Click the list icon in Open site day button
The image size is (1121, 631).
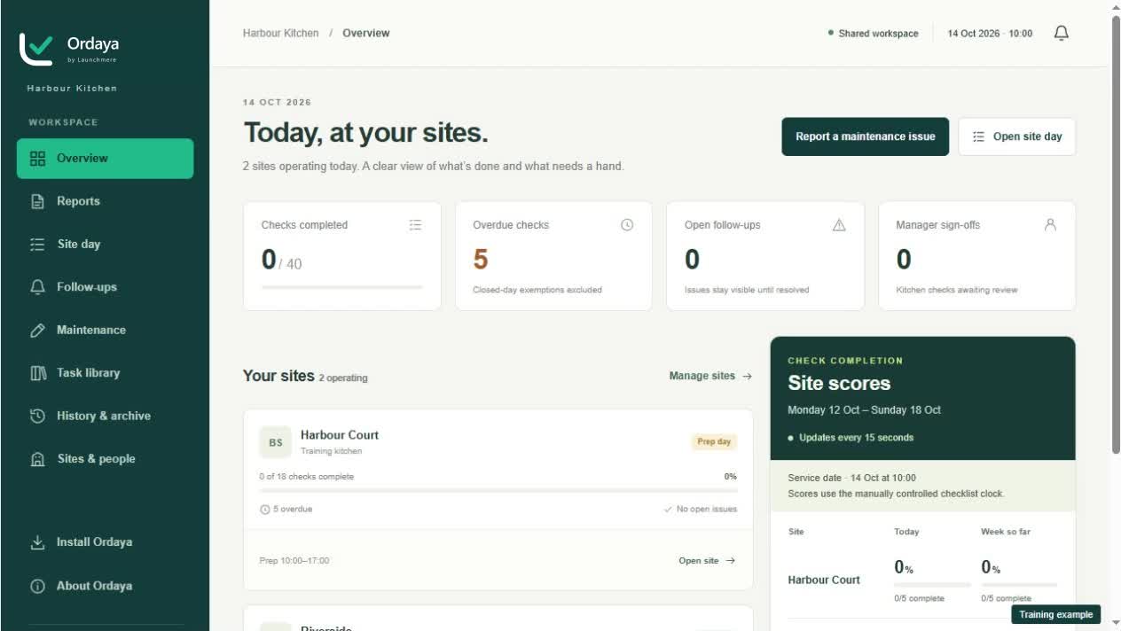[x=979, y=136]
